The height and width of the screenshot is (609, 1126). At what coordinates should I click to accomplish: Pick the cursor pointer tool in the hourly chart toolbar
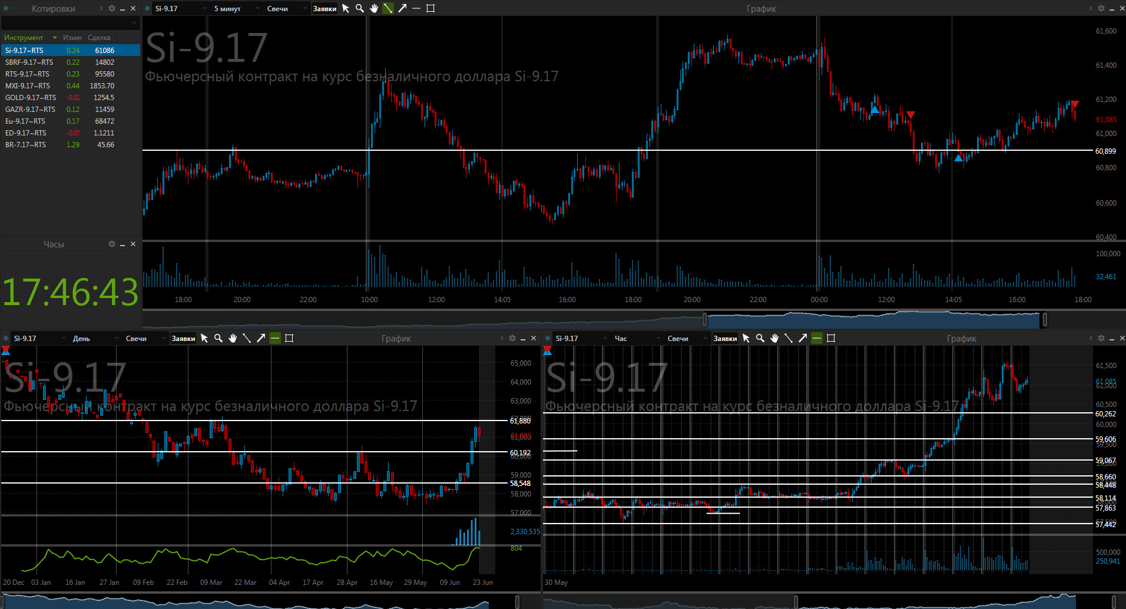(x=746, y=338)
